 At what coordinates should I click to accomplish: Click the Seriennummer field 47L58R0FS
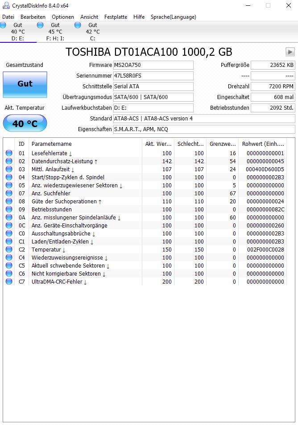[153, 76]
